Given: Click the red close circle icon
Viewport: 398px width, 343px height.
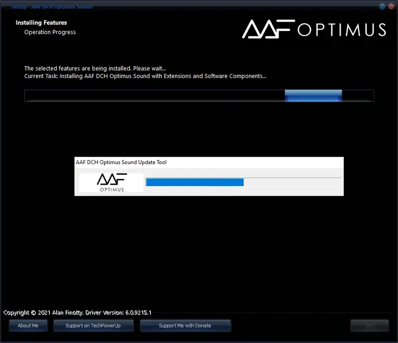Looking at the screenshot, I should (x=390, y=6).
